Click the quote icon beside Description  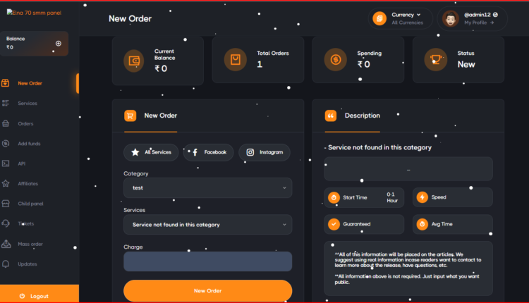[330, 116]
